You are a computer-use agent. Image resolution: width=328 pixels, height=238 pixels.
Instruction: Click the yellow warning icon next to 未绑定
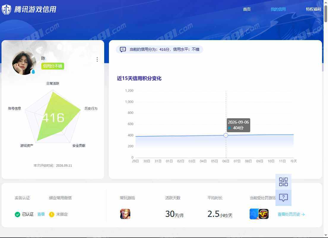click(51, 214)
